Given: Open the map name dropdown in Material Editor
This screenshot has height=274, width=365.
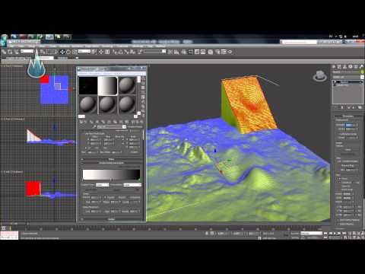Looking at the screenshot, I should (x=112, y=126).
